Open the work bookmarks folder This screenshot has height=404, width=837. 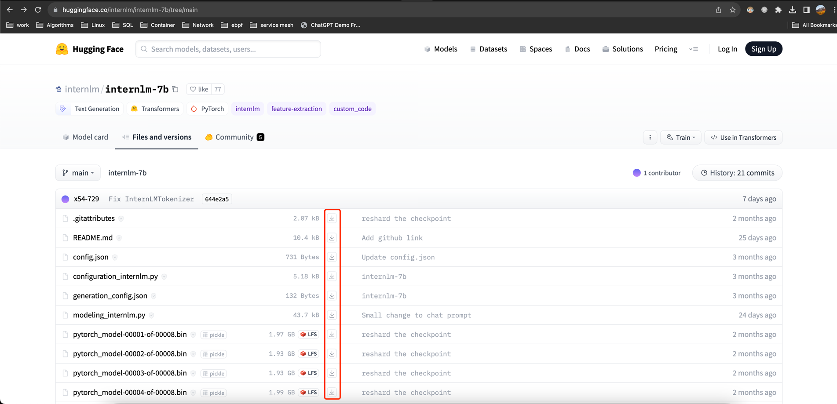pos(18,25)
